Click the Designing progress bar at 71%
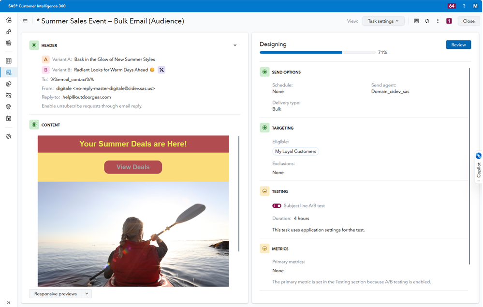Viewport: 483px width, 307px height. [317, 52]
